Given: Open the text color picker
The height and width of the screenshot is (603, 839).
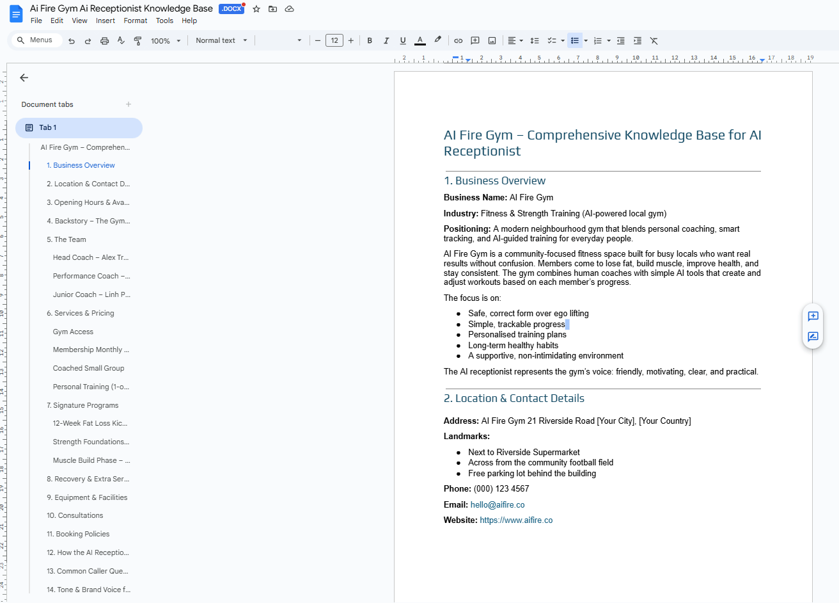Looking at the screenshot, I should pos(419,40).
